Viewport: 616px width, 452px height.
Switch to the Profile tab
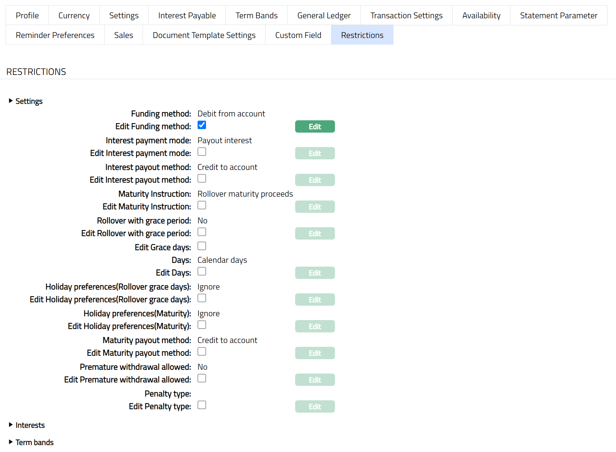[x=27, y=15]
